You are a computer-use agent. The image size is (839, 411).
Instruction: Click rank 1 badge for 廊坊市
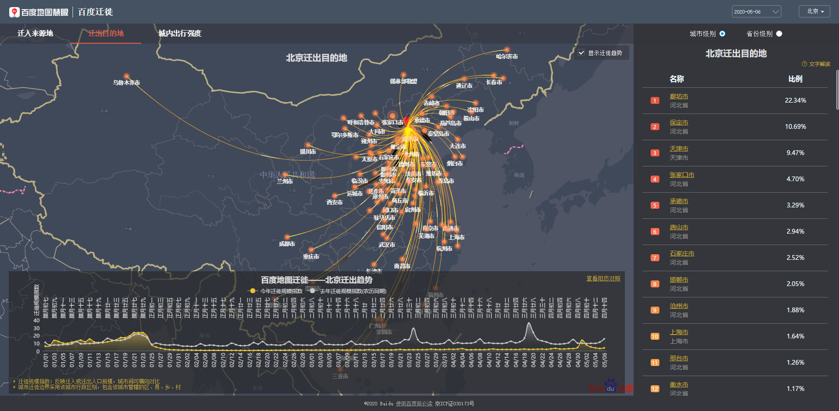click(x=655, y=100)
